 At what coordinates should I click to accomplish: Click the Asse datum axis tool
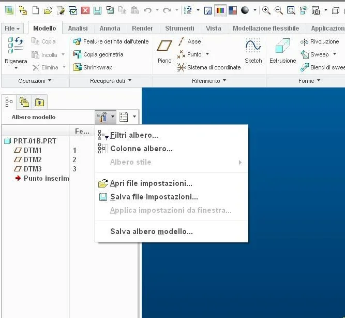point(189,41)
